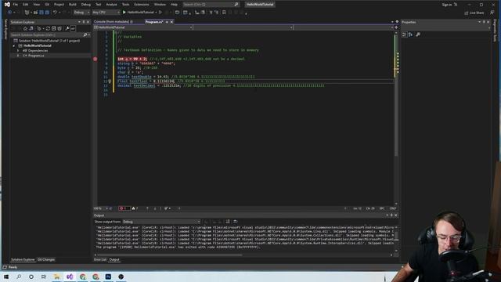The height and width of the screenshot is (282, 501).
Task: Click the CRLF line ending indicator
Action: [393, 208]
